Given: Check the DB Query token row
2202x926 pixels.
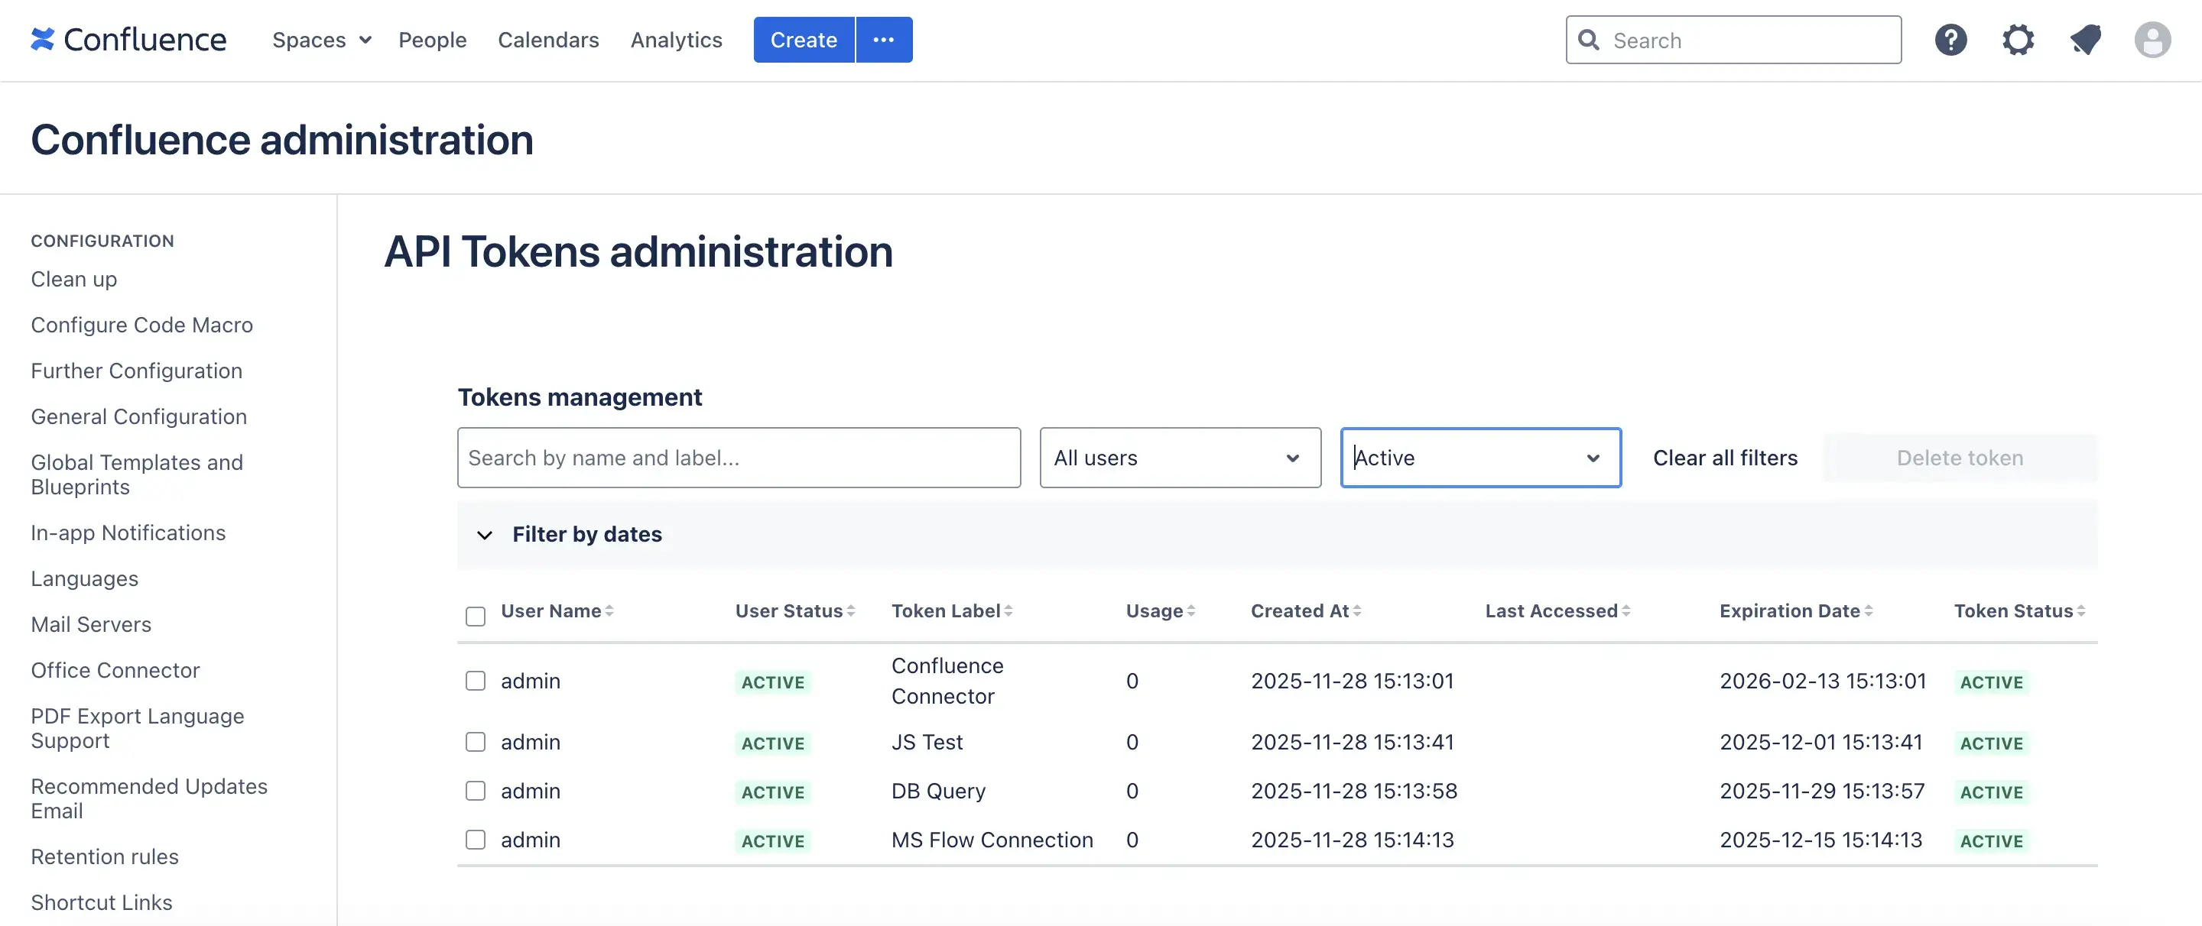Looking at the screenshot, I should pos(476,790).
